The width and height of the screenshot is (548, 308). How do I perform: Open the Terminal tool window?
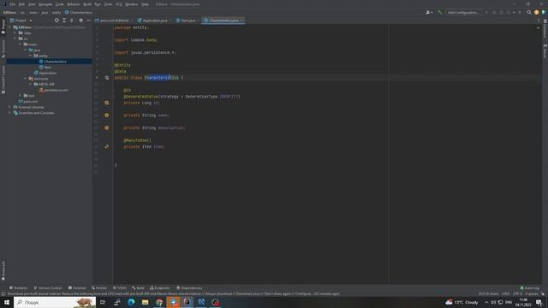(77, 288)
